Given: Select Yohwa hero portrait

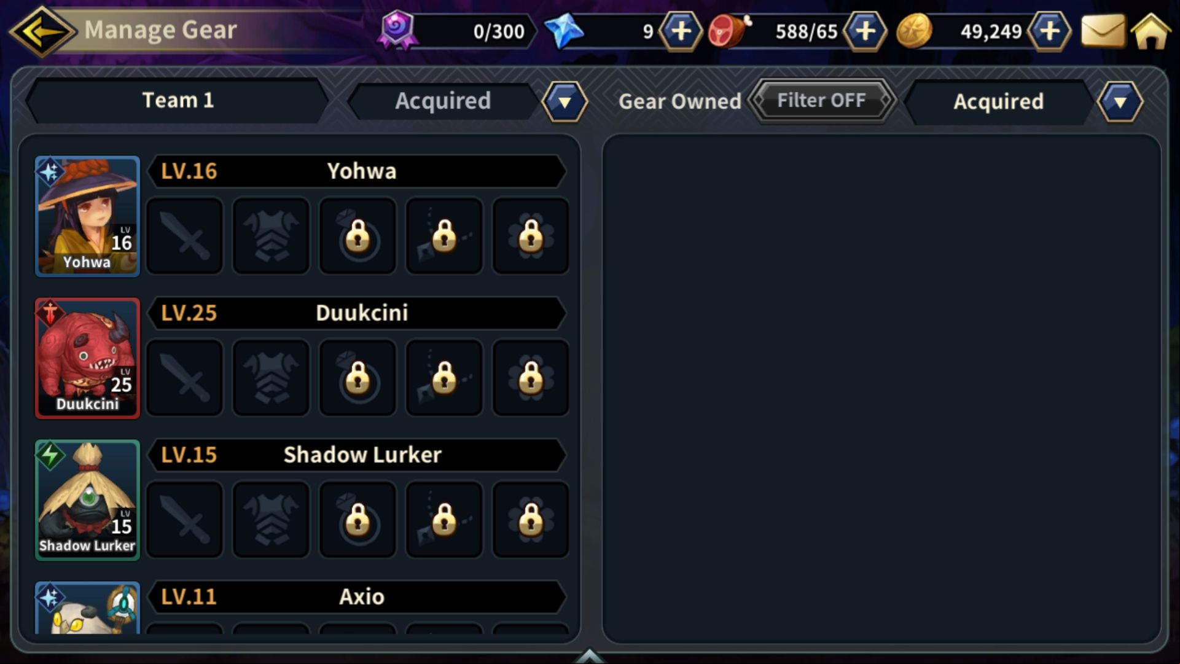Looking at the screenshot, I should click(87, 217).
